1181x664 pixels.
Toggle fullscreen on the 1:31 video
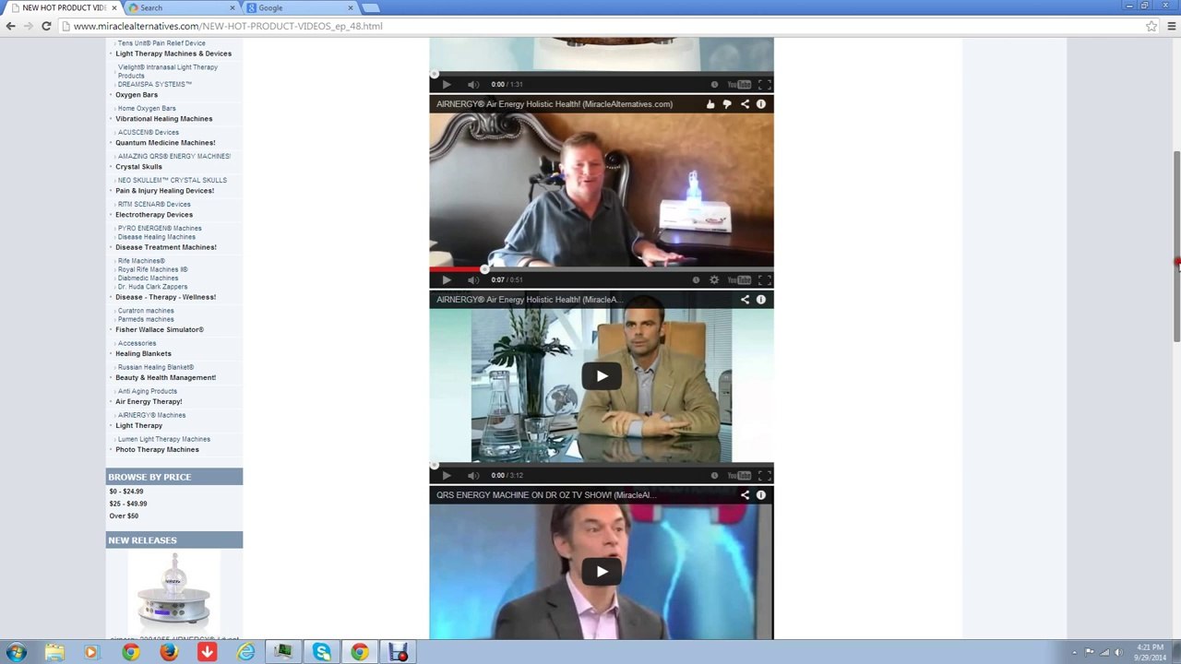pyautogui.click(x=764, y=84)
